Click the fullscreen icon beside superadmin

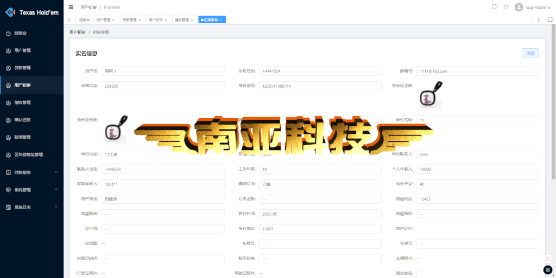coord(494,7)
